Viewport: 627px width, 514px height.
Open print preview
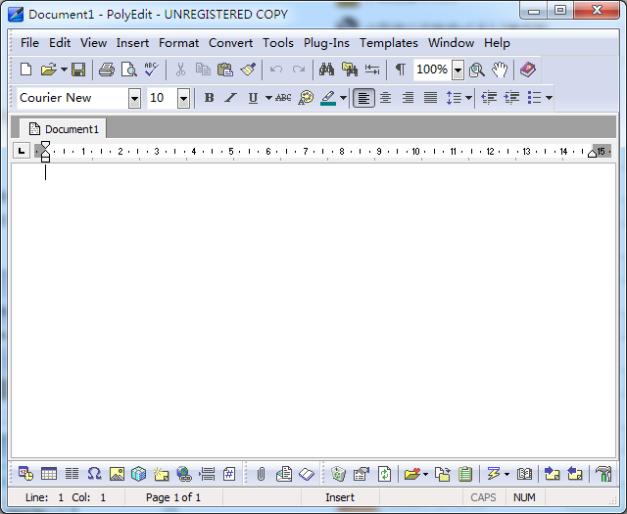[128, 70]
